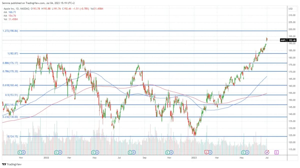Select the 1.272(198.84) Fibonacci level label

click(10, 31)
